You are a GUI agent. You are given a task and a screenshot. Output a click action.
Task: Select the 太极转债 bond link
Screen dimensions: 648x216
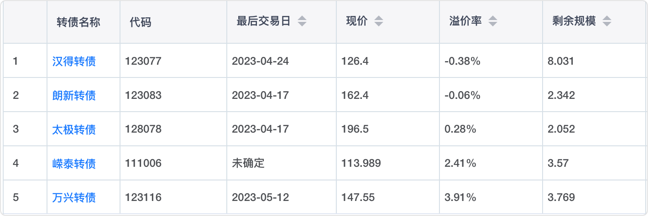coord(74,129)
